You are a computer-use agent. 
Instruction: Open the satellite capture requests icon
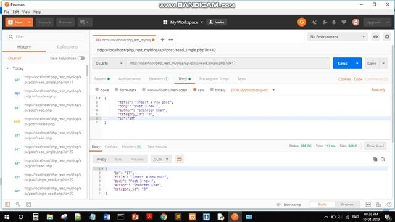point(314,22)
